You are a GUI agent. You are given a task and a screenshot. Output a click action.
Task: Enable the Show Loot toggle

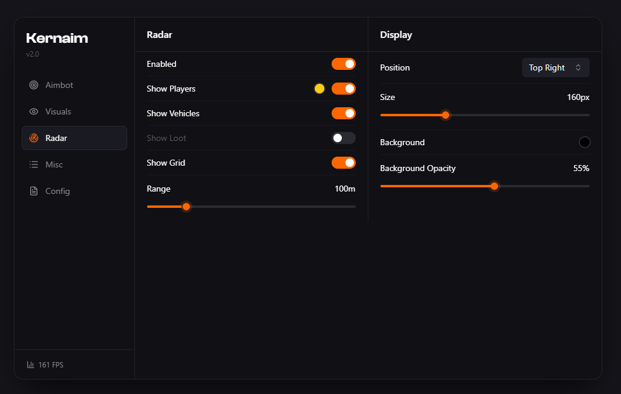click(x=344, y=138)
